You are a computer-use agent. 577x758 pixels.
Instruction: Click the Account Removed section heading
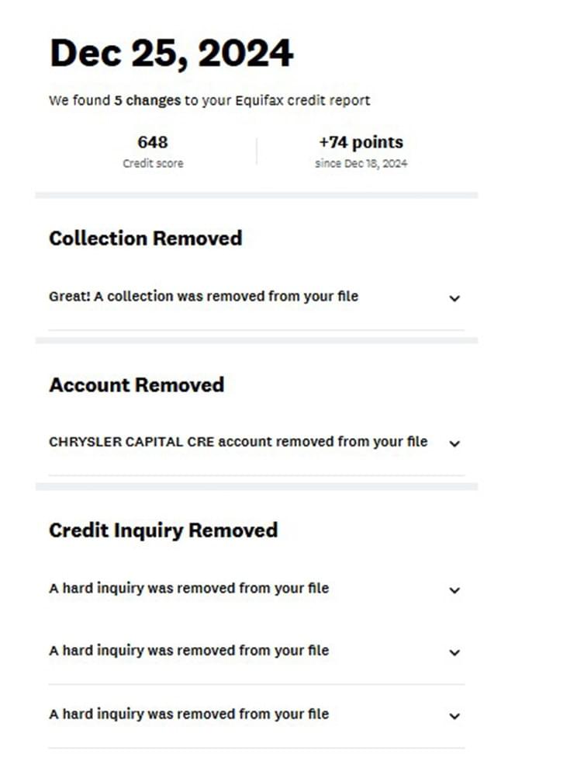136,385
